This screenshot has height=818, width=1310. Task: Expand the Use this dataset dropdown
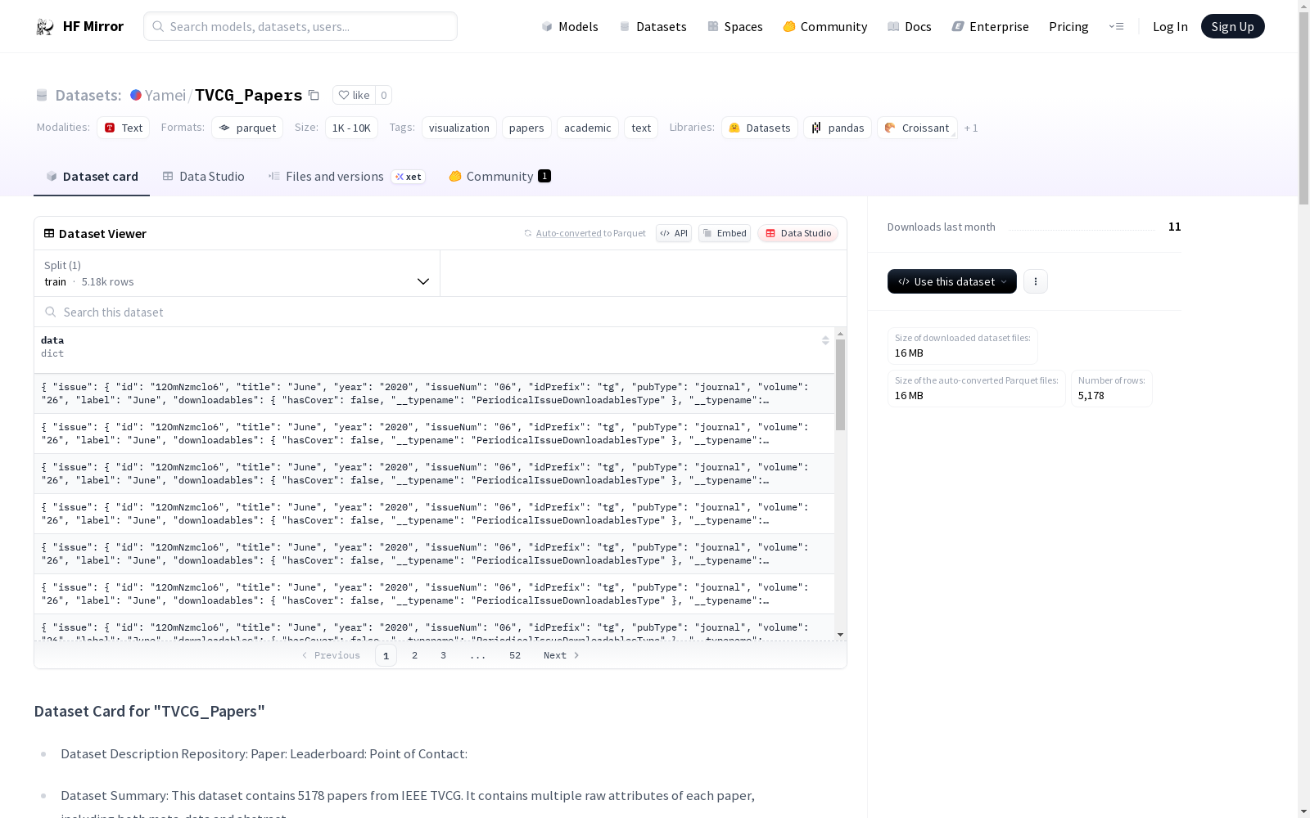click(x=952, y=281)
